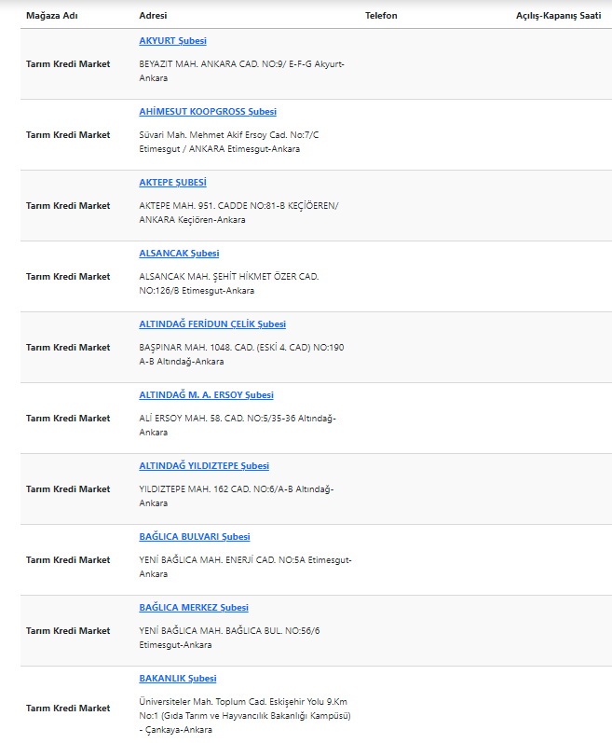Click Tarım Kredi Market in M. A. ERSOY row
Image resolution: width=612 pixels, height=743 pixels.
pyautogui.click(x=68, y=419)
